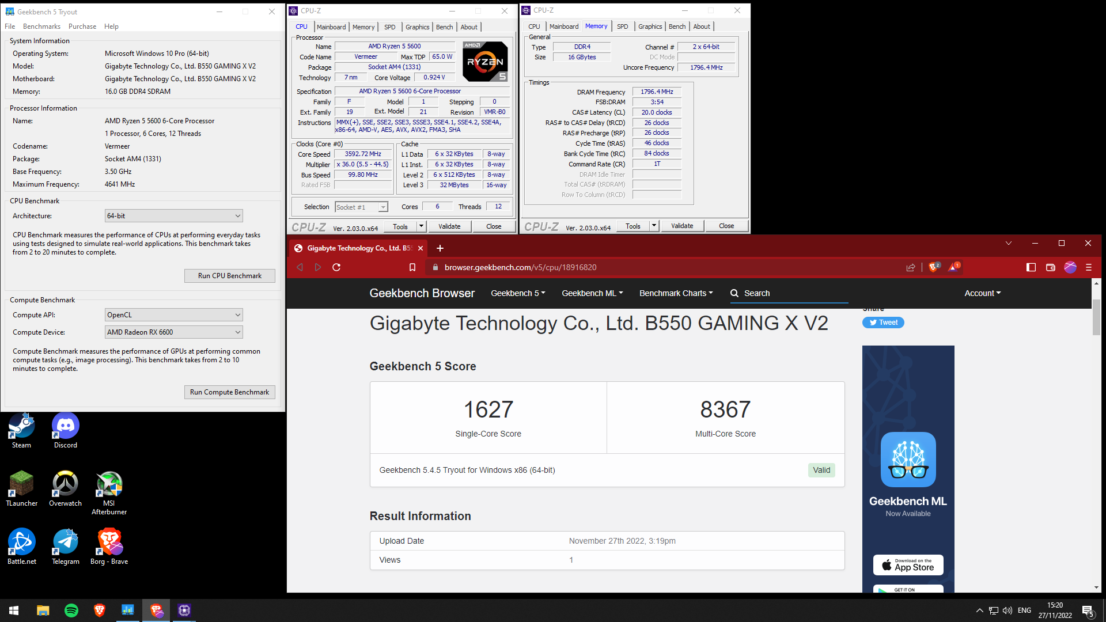Go forward in the Brave browser
Viewport: 1106px width, 622px height.
tap(318, 267)
